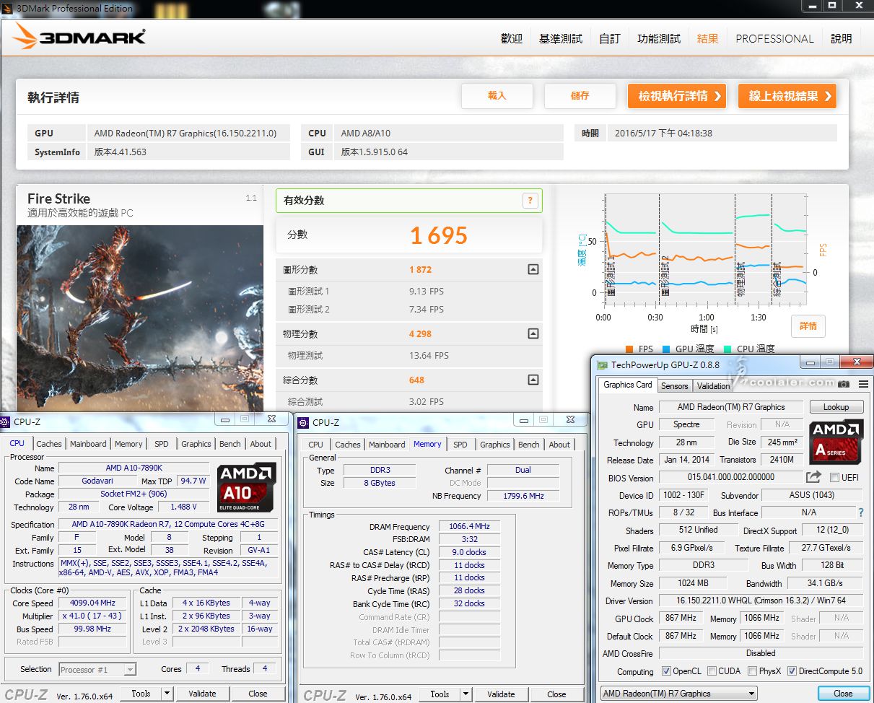
Task: Open the GPU-Z hamburger menu
Action: [863, 384]
